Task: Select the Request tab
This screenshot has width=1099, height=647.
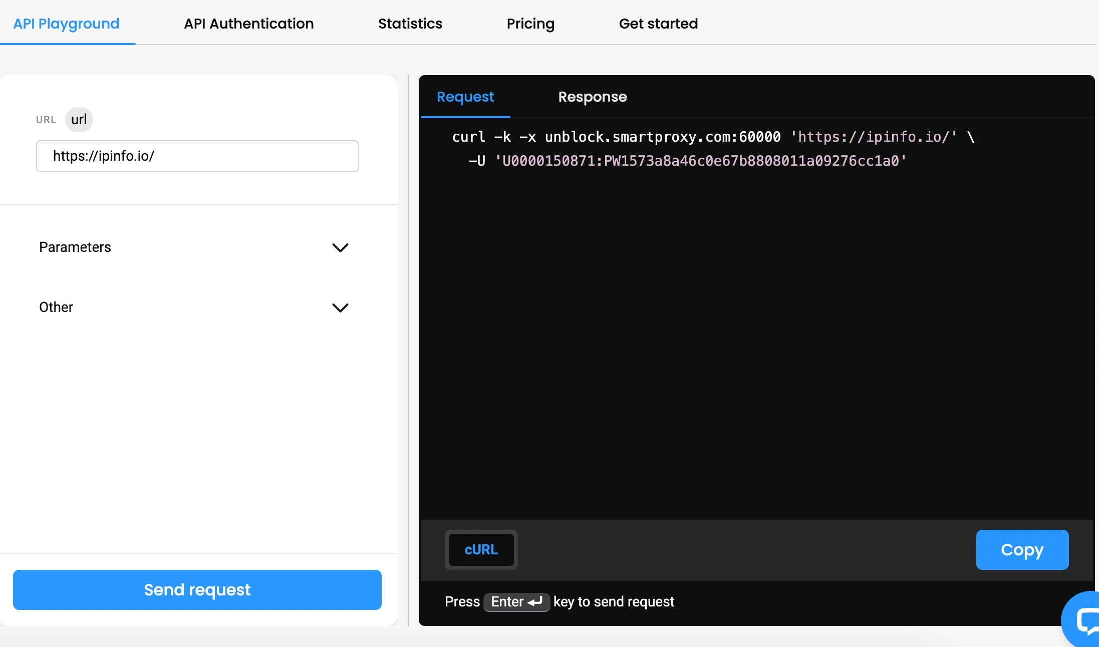Action: pos(465,97)
